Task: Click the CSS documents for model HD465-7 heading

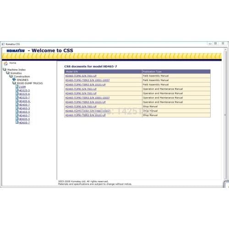Action: point(91,66)
